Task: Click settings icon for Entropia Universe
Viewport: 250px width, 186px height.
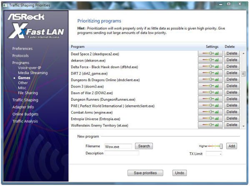Action: [x=210, y=119]
